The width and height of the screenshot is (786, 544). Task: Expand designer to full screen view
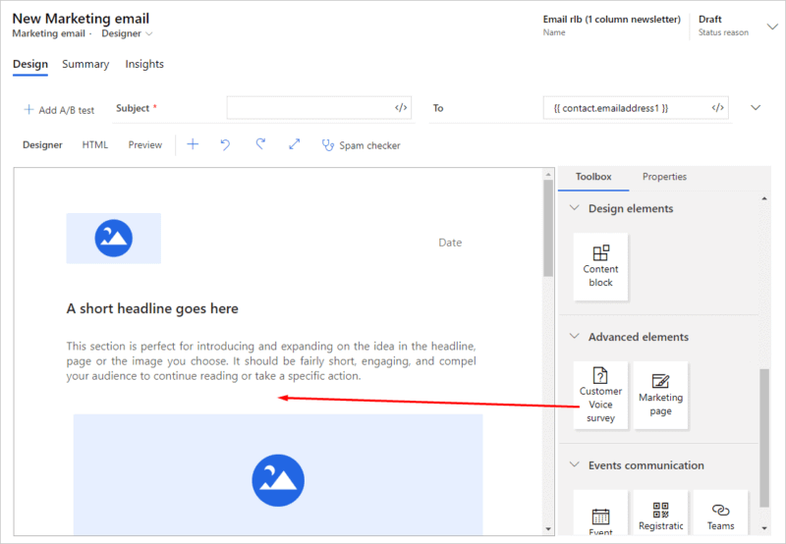pos(294,144)
